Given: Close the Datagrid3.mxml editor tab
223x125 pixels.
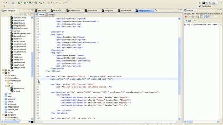Looking at the screenshot, I should [x=152, y=11].
